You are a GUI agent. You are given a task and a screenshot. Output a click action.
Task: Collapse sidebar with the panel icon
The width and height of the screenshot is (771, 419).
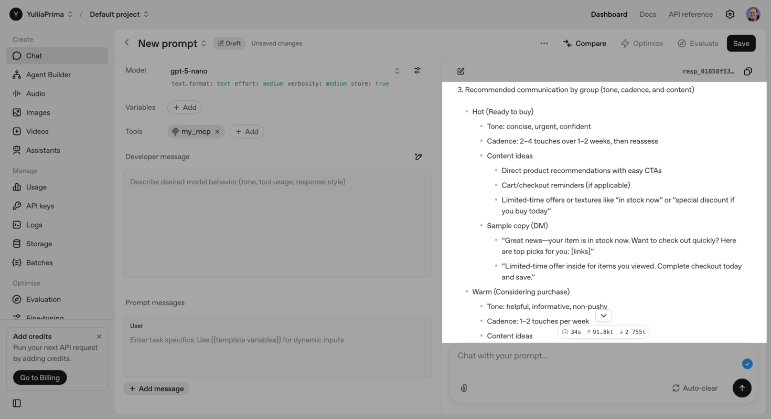17,403
